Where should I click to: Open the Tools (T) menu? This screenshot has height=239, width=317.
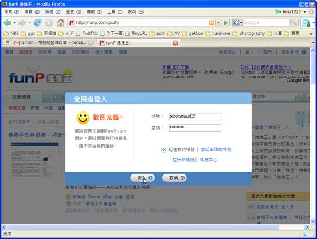coord(115,12)
